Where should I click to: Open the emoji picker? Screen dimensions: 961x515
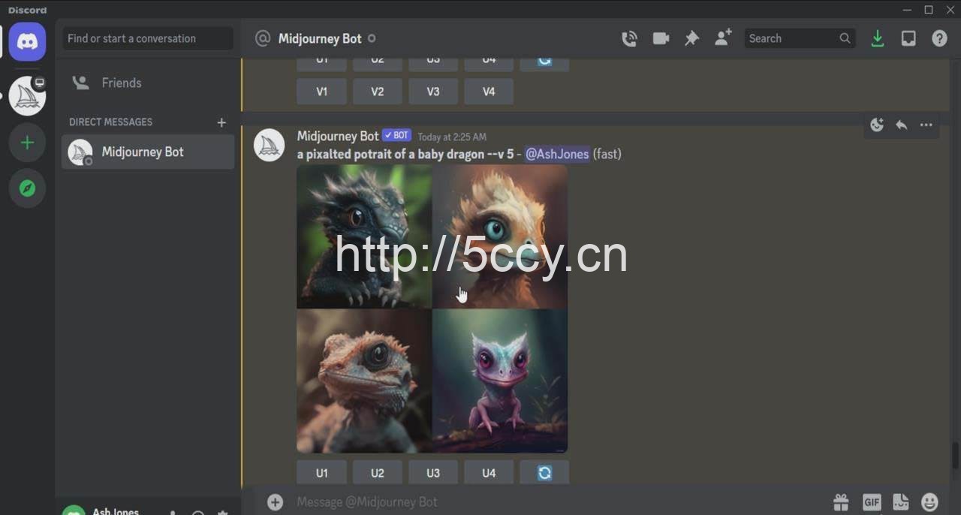929,501
